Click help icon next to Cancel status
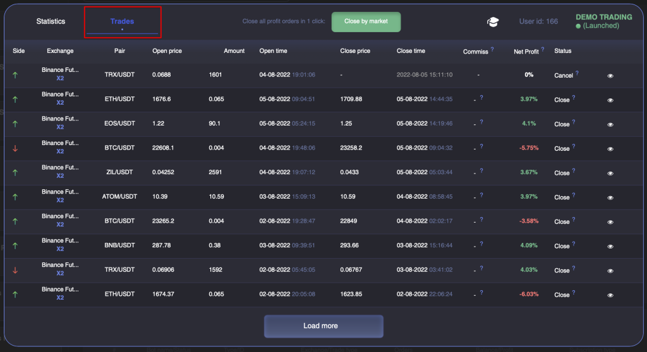The image size is (647, 352). [x=577, y=73]
